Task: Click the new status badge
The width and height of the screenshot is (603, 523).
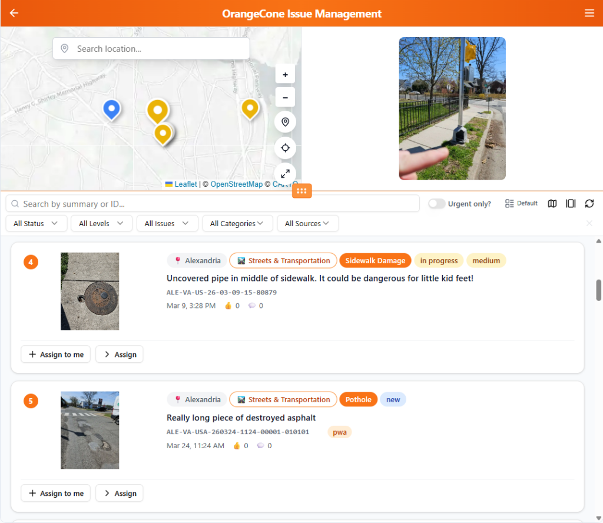Action: (393, 399)
